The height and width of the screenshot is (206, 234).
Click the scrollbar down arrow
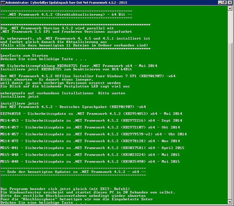pyautogui.click(x=230, y=202)
